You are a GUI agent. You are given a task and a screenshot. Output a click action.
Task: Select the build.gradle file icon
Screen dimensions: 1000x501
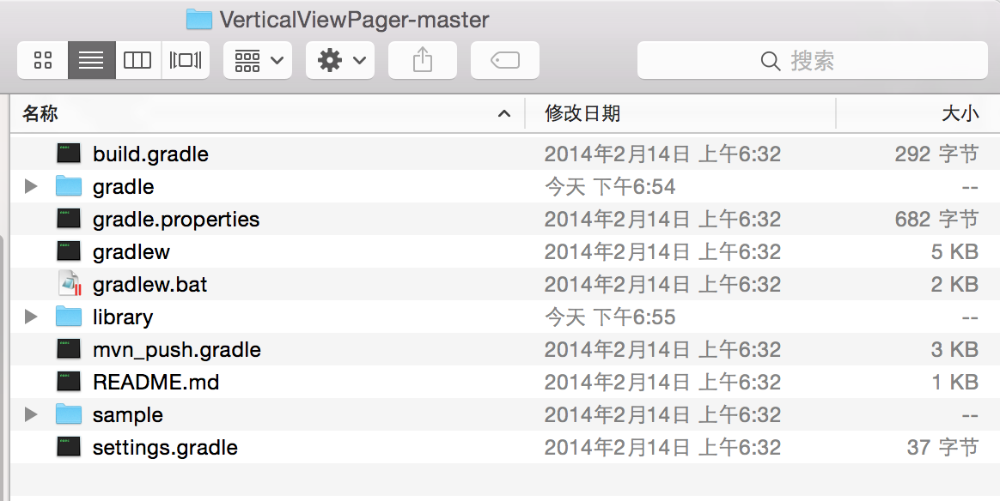[68, 154]
